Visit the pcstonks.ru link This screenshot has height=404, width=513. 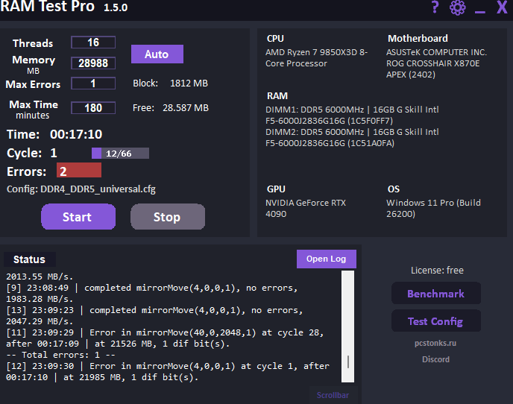pyautogui.click(x=435, y=343)
